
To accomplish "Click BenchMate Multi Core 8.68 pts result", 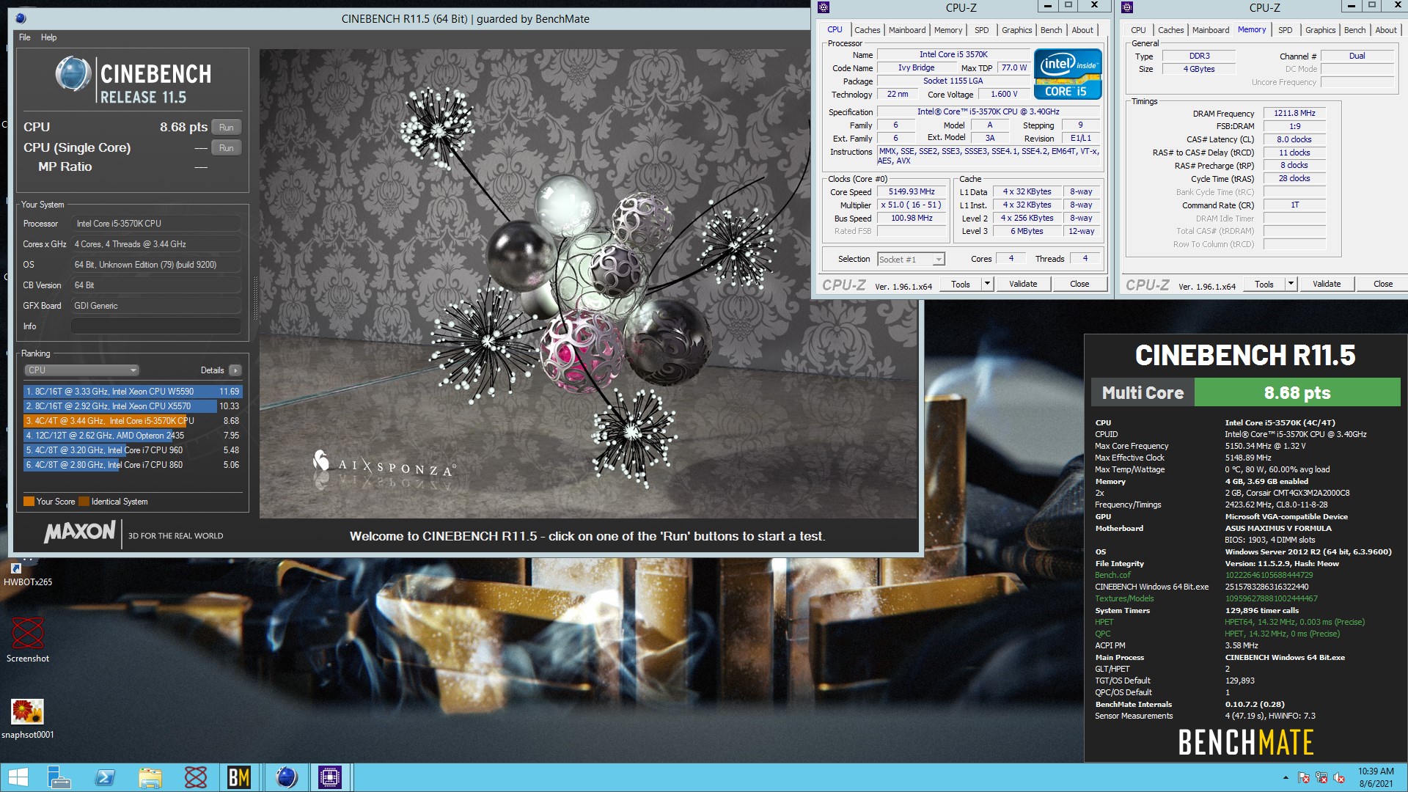I will coord(1245,392).
